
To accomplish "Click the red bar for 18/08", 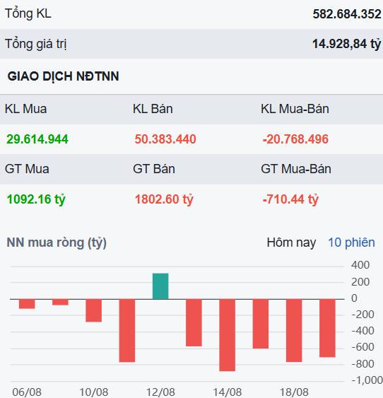I will 294,331.
